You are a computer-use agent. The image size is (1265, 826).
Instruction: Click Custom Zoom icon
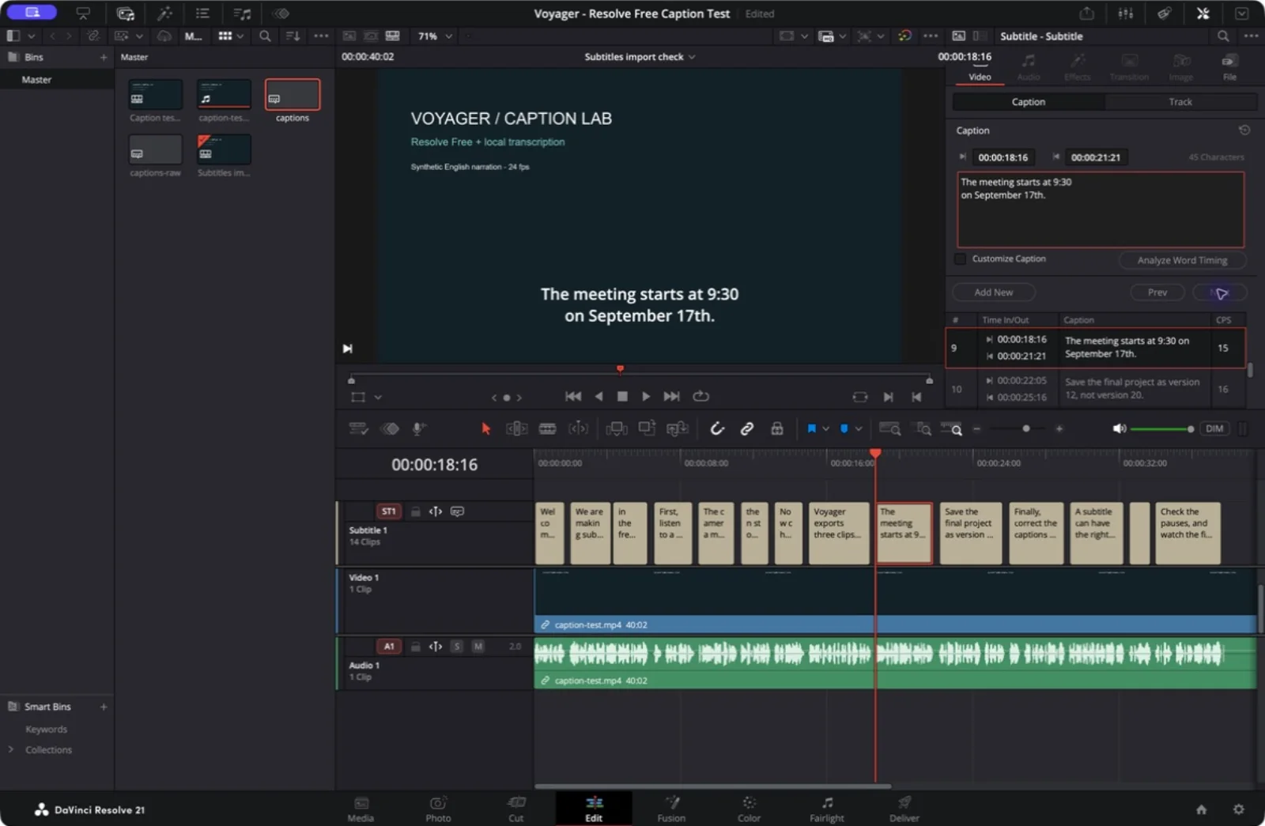[952, 428]
